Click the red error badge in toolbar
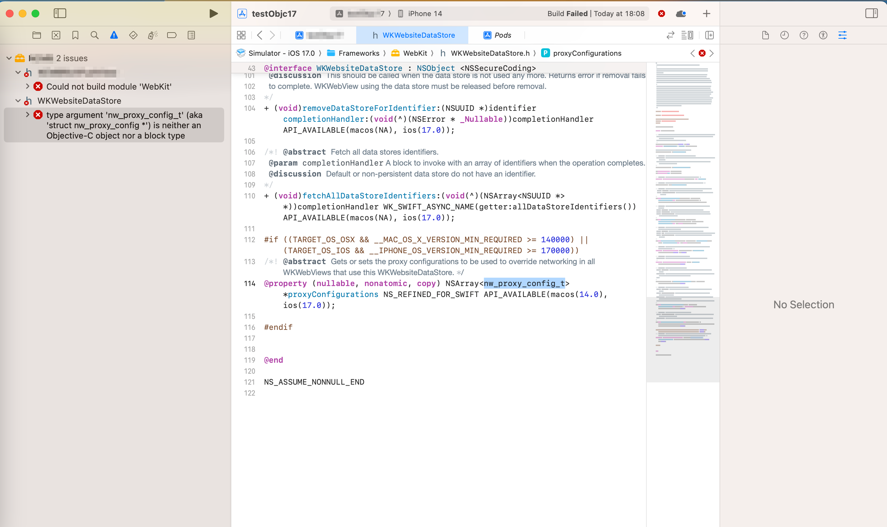The height and width of the screenshot is (527, 887). tap(662, 14)
